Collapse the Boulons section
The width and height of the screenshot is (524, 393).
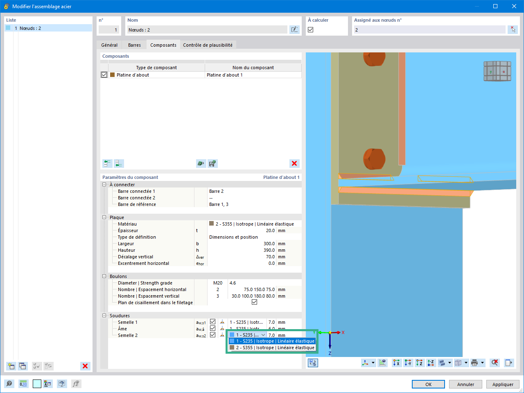click(x=104, y=276)
